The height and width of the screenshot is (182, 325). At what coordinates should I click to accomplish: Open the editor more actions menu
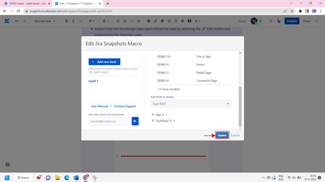click(317, 21)
